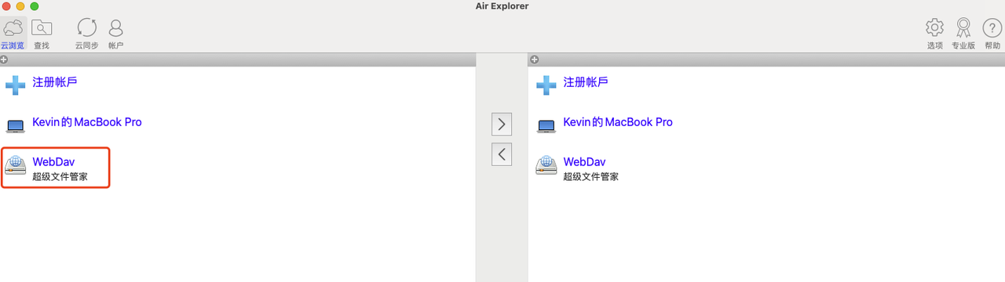Open WebDav account in left pane

53,162
